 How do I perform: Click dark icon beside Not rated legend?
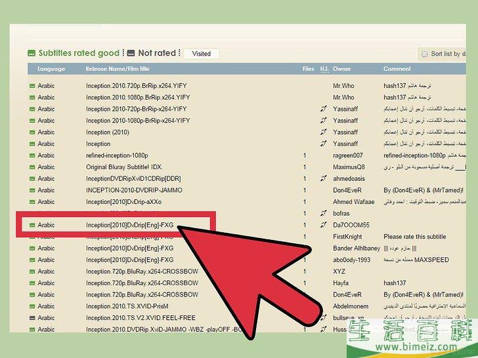(x=131, y=53)
